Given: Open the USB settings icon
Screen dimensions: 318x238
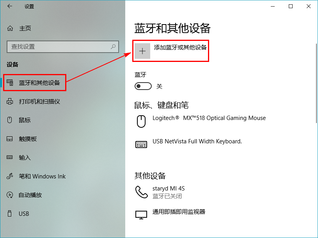Looking at the screenshot, I should tap(9, 213).
